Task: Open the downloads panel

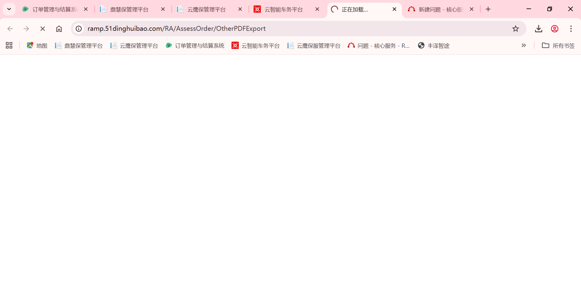Action: (539, 29)
